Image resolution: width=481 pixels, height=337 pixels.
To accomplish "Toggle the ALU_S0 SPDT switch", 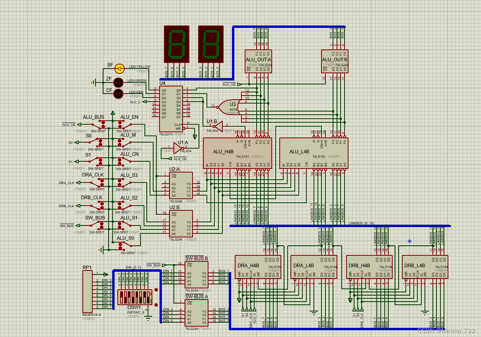I will [124, 246].
